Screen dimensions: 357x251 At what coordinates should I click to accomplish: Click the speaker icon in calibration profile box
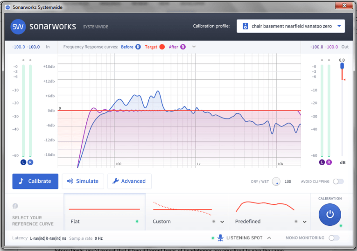coord(245,26)
